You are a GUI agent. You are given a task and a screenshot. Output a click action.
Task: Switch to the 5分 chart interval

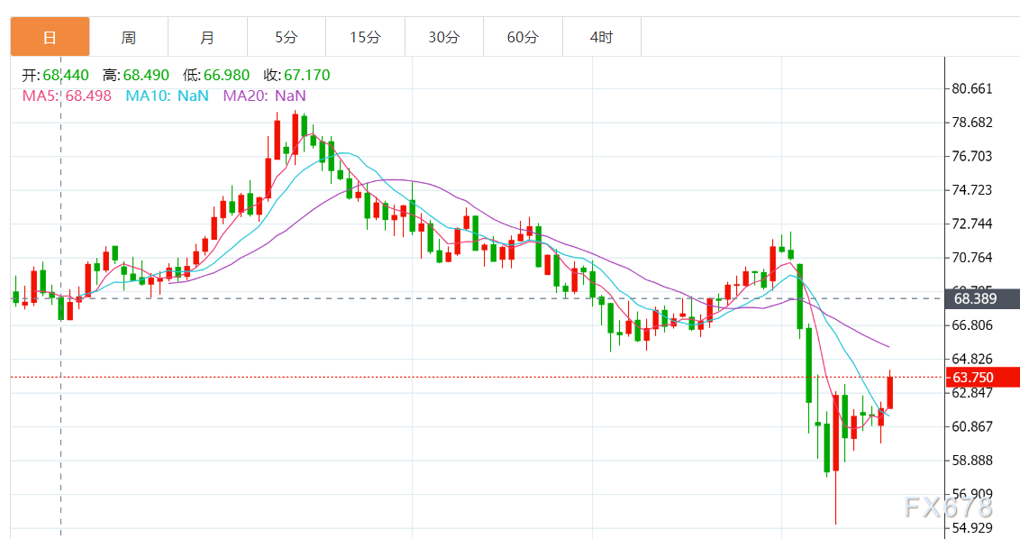286,37
